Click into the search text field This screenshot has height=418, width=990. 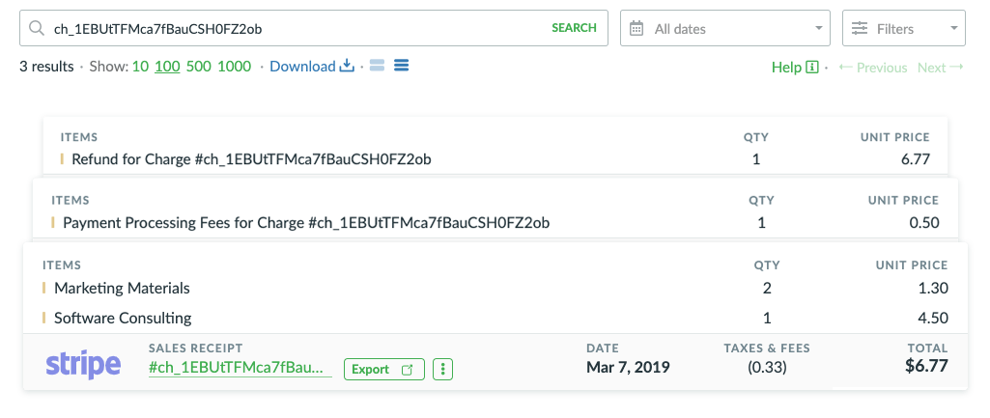click(x=290, y=28)
